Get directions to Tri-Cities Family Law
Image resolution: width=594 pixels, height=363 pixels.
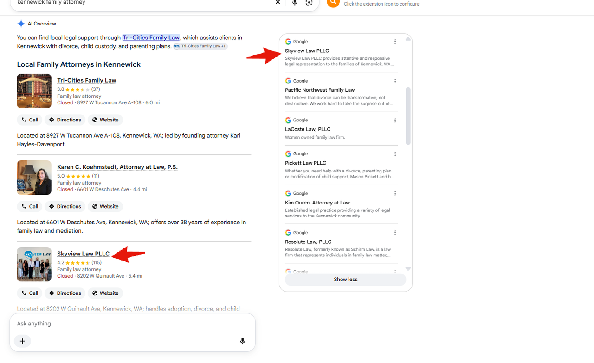coord(65,120)
